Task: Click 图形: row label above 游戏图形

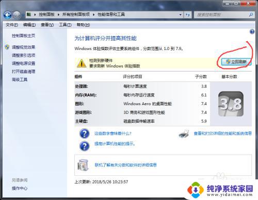Action: tap(79, 104)
